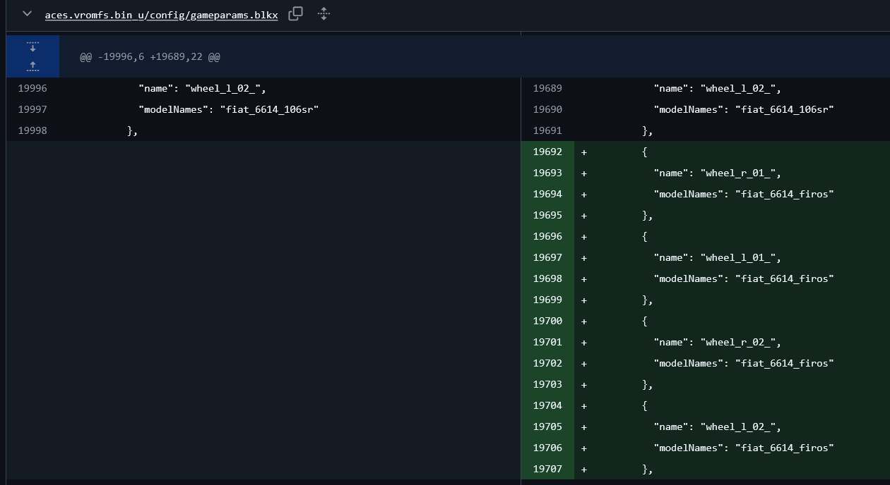Click added line "name": "wheel_l_01_"
The height and width of the screenshot is (485, 890).
pyautogui.click(x=717, y=257)
